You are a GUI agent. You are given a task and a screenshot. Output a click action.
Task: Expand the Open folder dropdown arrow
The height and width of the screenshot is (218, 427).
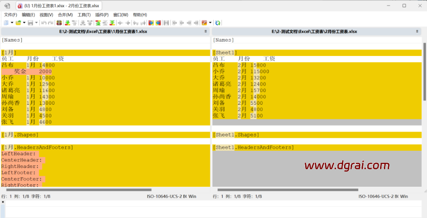coord(24,23)
